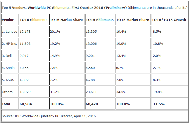Select the Others row label
189x123 pixels.
pyautogui.click(x=7, y=92)
